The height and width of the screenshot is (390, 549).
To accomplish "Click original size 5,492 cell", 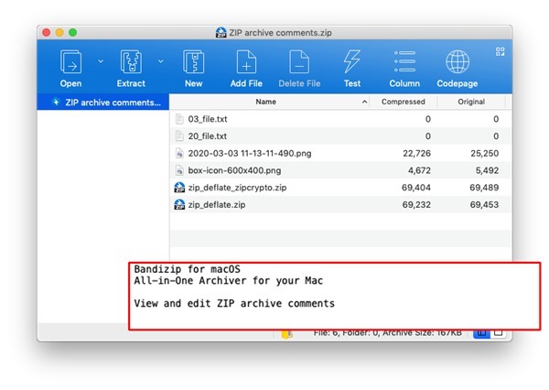I will (487, 170).
